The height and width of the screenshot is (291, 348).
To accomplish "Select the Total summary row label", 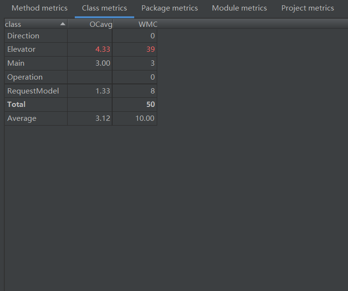I will (x=17, y=105).
